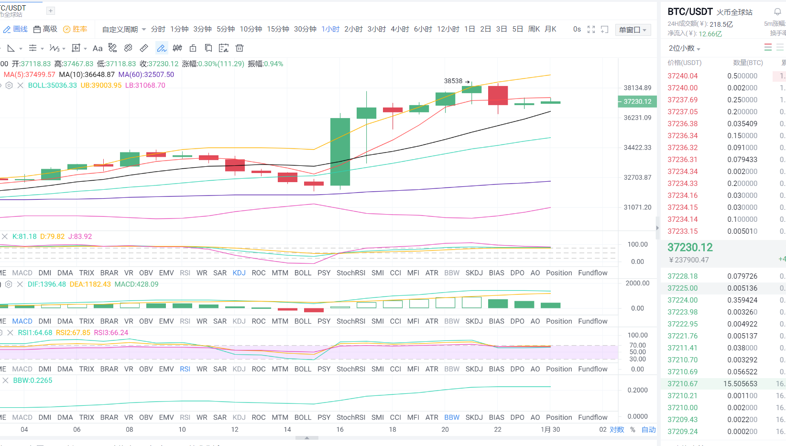The height and width of the screenshot is (446, 786).
Task: Select the rectangle shape drawing tool
Action: [76, 48]
